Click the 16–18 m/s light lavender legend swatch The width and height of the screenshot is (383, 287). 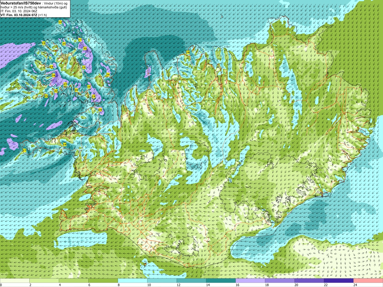[x=250, y=281]
